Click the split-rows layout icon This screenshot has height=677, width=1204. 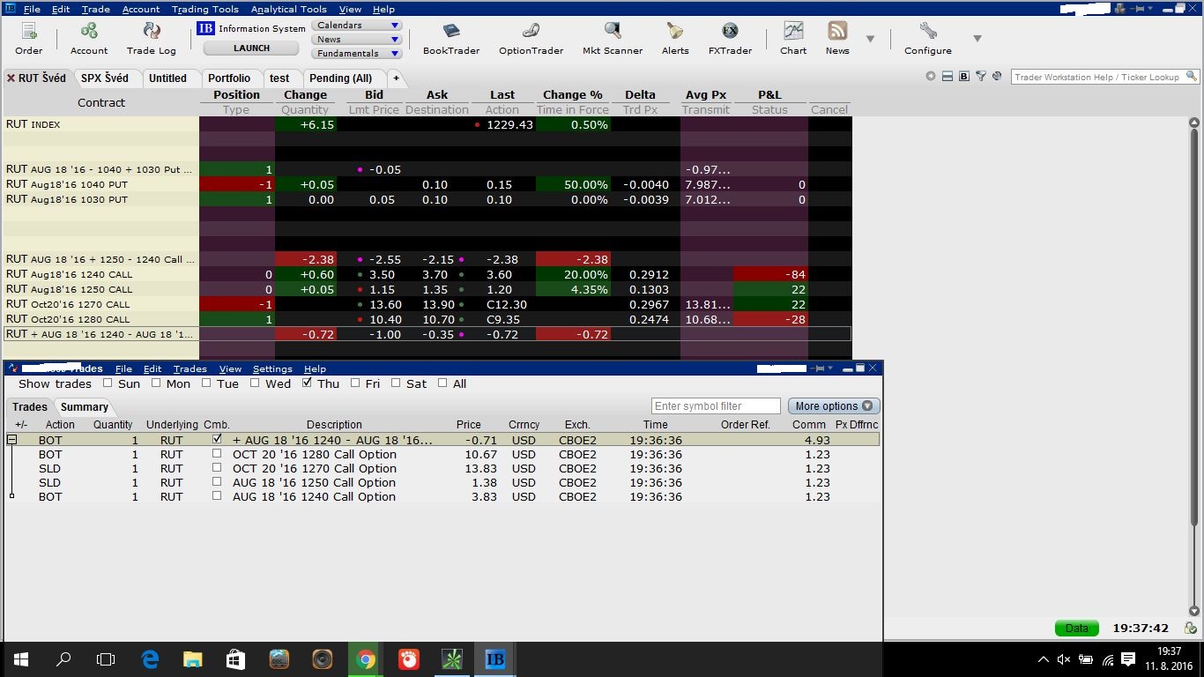(947, 77)
